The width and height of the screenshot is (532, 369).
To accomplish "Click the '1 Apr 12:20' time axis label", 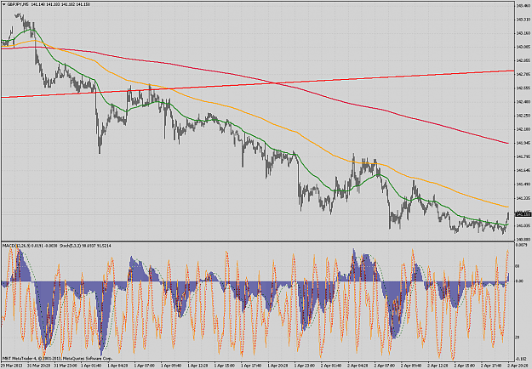I will tap(197, 366).
